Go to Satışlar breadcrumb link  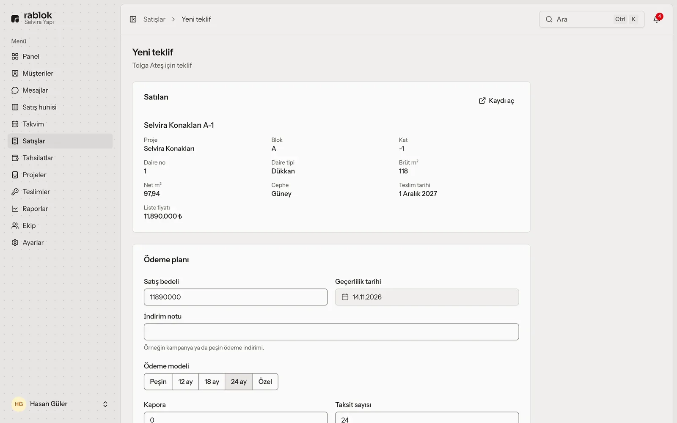click(x=154, y=19)
